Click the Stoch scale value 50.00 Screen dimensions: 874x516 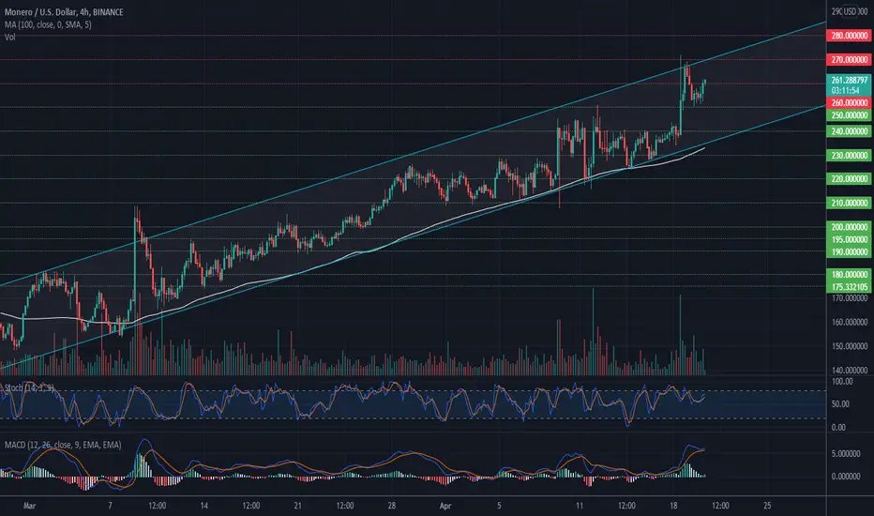click(840, 403)
